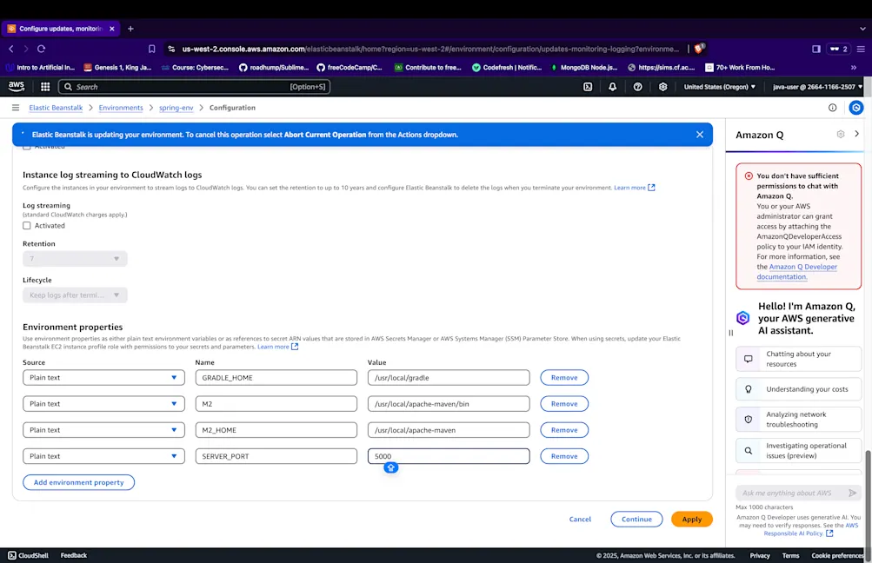The width and height of the screenshot is (872, 563).
Task: Click the AWS console search field
Action: 194,87
